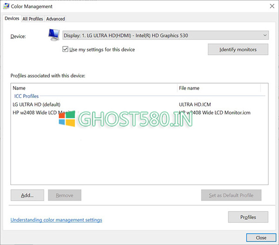Click the File name column header
The height and width of the screenshot is (245, 279).
coord(219,88)
